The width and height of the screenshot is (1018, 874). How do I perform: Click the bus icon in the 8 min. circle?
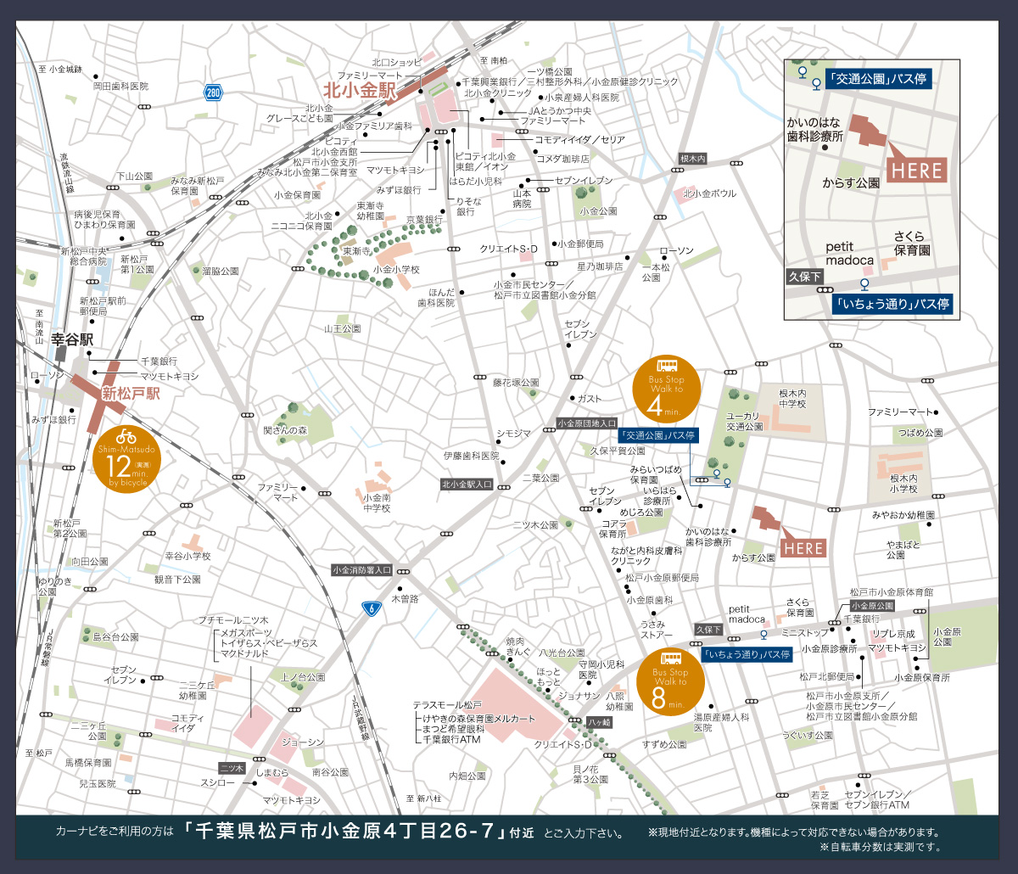click(x=670, y=658)
